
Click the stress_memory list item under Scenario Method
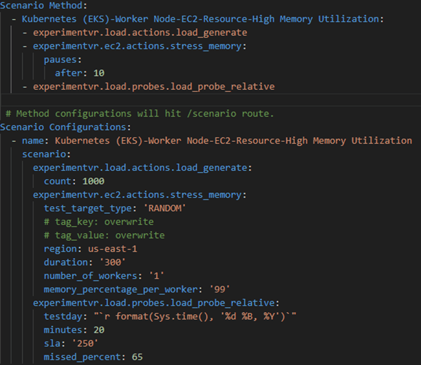140,46
